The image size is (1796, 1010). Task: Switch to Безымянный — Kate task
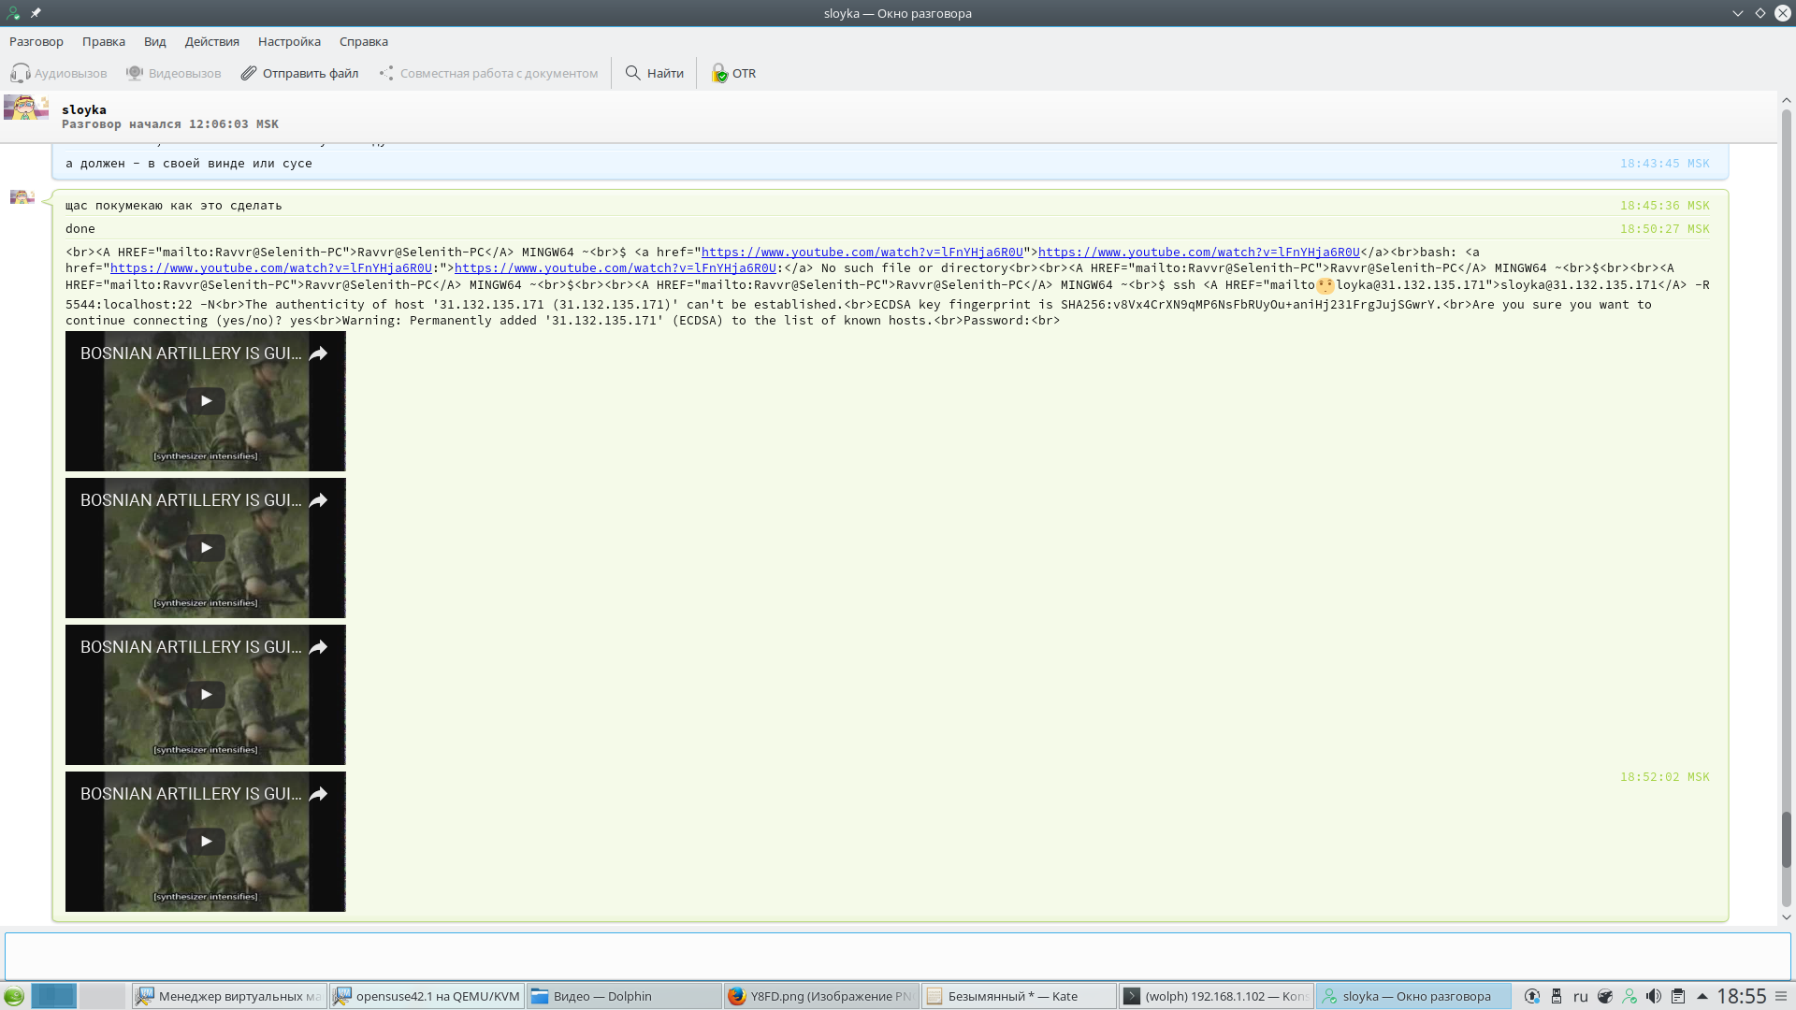(1019, 996)
